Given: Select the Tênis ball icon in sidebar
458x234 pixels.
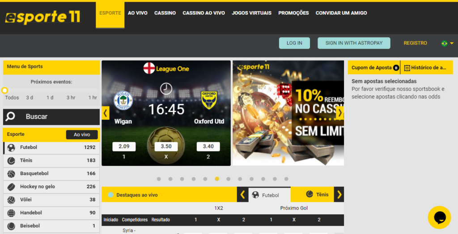Looking at the screenshot, I should [11, 160].
